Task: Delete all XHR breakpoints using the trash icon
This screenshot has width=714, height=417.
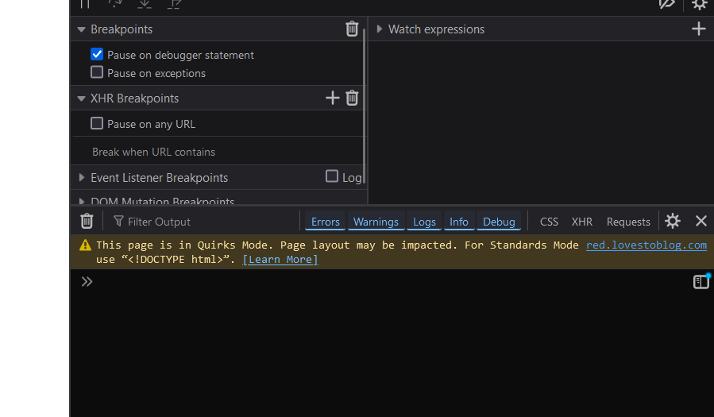Action: click(353, 98)
